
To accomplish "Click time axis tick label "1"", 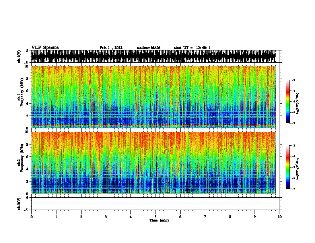I will pos(56,217).
